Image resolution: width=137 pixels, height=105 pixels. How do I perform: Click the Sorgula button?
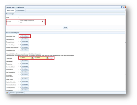65,27
